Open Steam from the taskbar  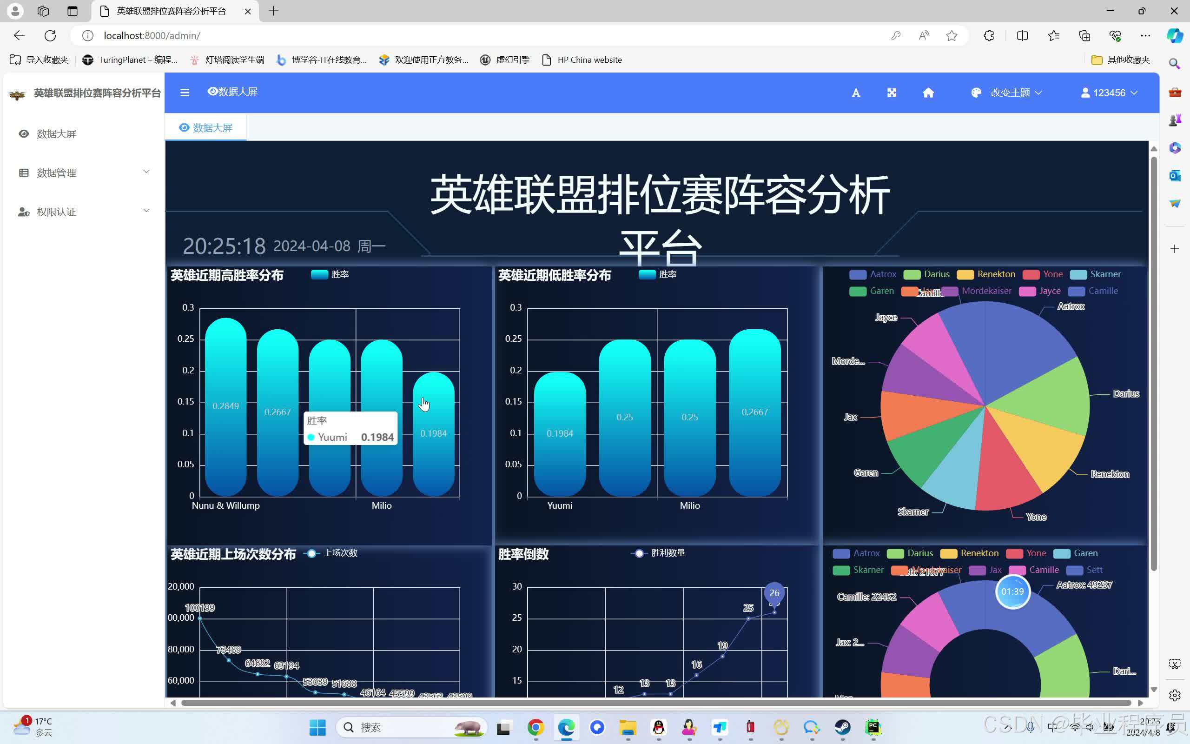click(842, 727)
